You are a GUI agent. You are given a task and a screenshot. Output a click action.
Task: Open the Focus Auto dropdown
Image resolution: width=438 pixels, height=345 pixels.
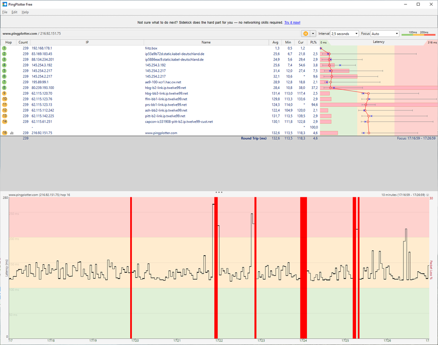pos(385,33)
